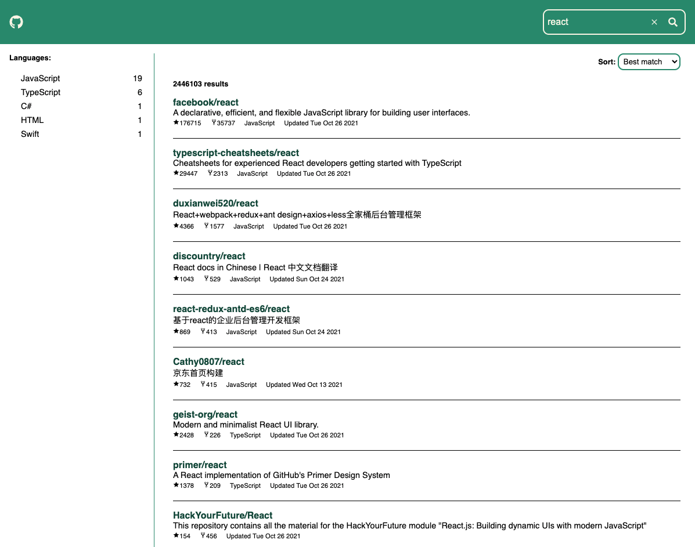Click the star icon beside 176715

[176, 122]
